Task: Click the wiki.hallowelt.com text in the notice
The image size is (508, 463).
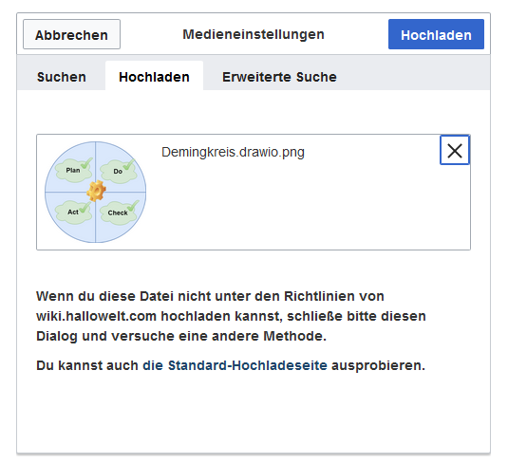Action: [96, 316]
